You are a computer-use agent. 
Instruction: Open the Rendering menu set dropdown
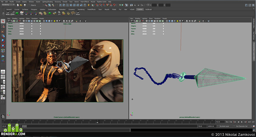coord(8,5)
